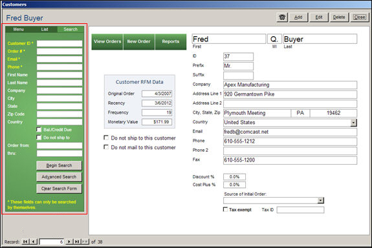
Task: Click the Begin Search button
Action: (x=59, y=165)
